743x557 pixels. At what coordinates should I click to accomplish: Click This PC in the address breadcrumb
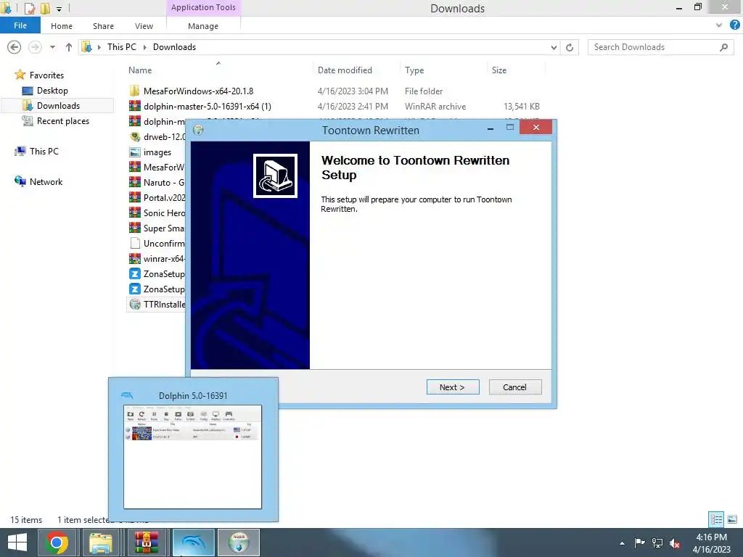click(x=121, y=47)
